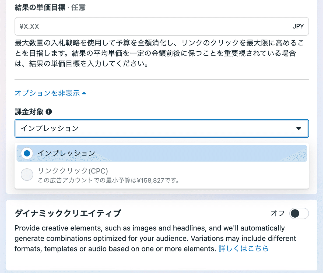Choose the リンククリック(CPC) option text
The height and width of the screenshot is (273, 323).
click(x=73, y=171)
